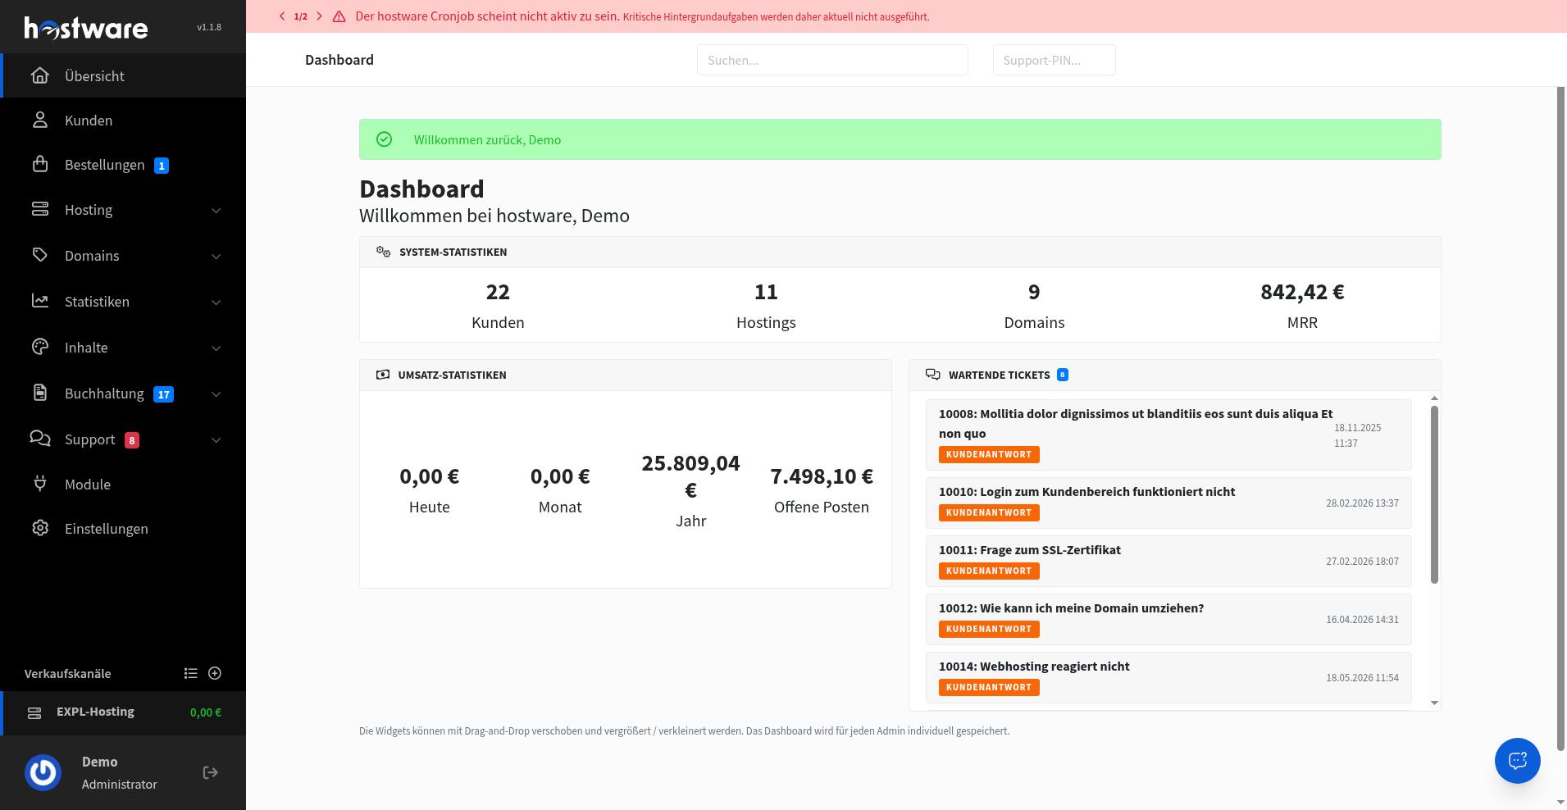Viewport: 1567px width, 810px height.
Task: Click into the Suchen search field
Action: [832, 60]
